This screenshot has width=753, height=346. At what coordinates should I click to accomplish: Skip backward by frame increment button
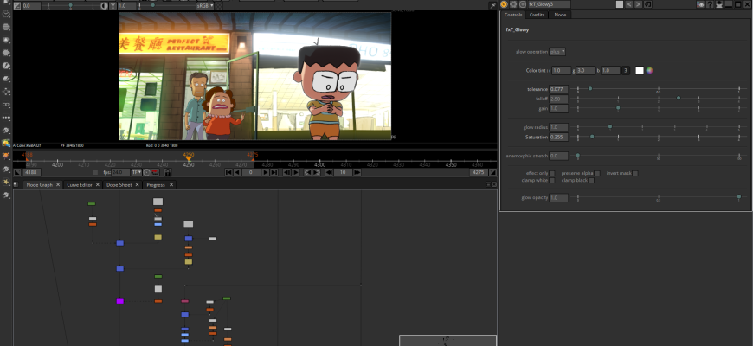click(x=329, y=172)
